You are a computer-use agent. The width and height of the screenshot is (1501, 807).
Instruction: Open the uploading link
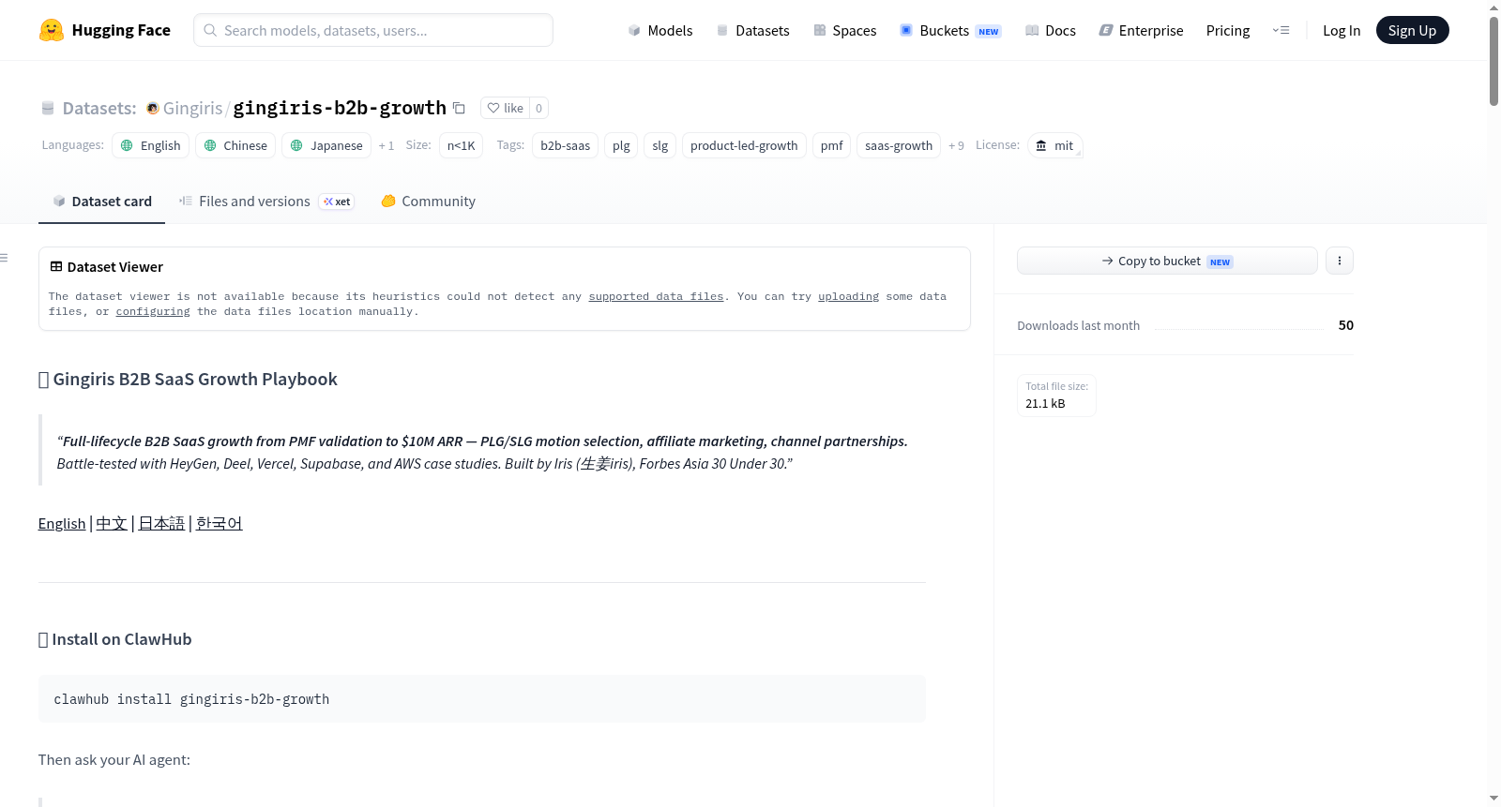[x=848, y=296]
